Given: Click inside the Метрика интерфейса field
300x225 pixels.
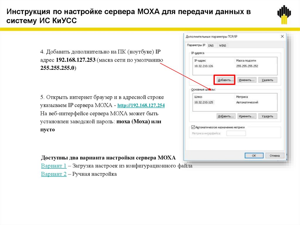Looking at the screenshot, I should tap(237, 133).
